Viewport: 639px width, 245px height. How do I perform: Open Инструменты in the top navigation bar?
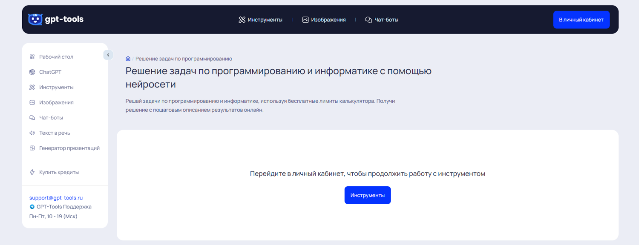pyautogui.click(x=265, y=20)
